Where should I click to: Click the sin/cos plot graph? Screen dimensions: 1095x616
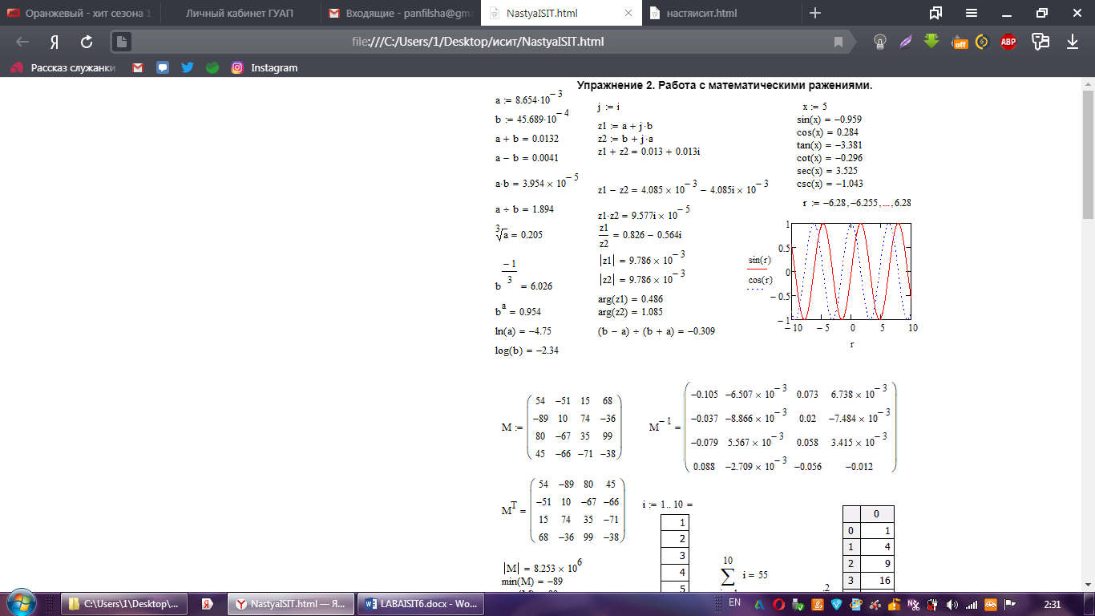click(x=851, y=272)
